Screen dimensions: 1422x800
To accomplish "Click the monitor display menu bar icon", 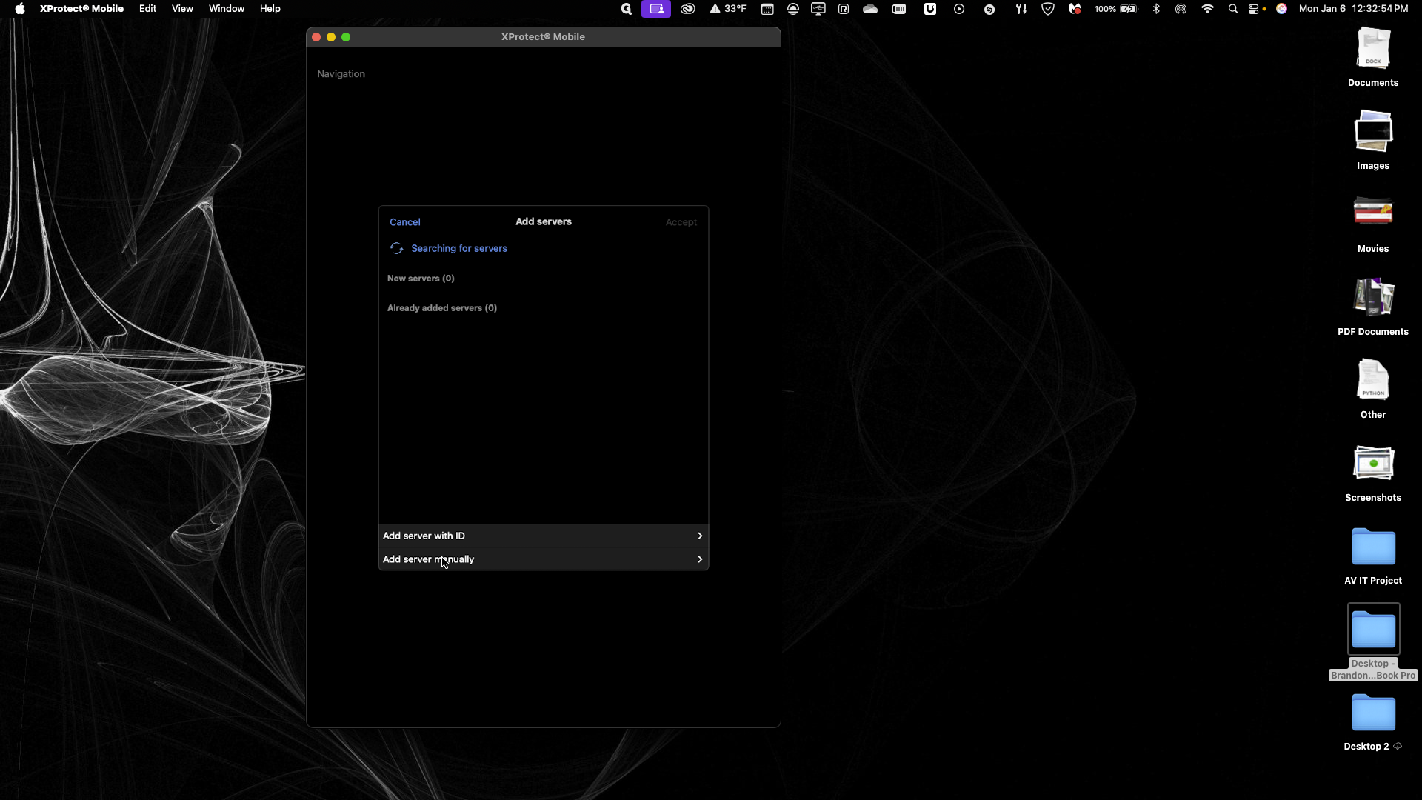I will click(x=818, y=9).
